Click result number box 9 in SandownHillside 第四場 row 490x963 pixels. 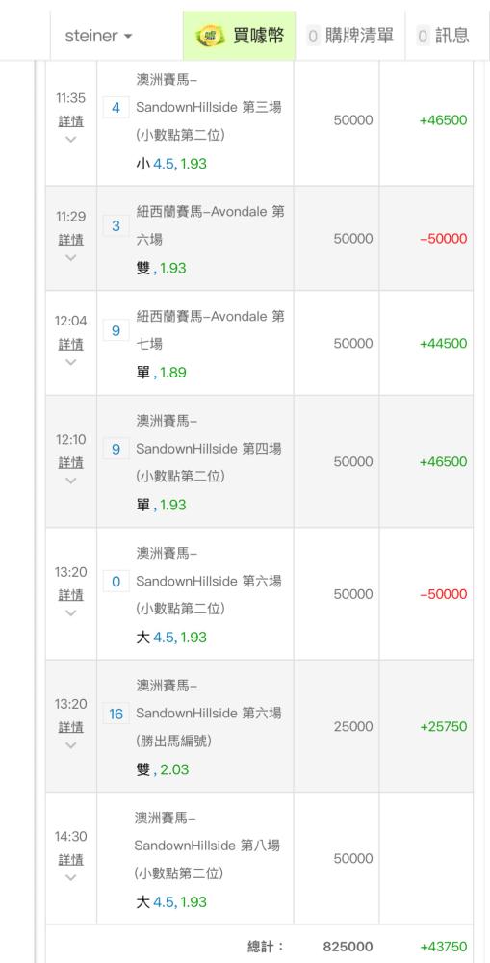click(x=116, y=450)
